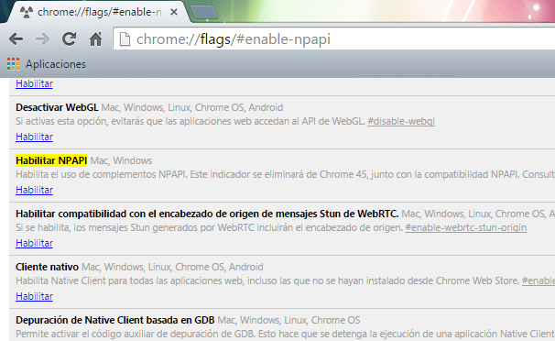Click the page icon in address bar
Screen dimensions: 555x341
[125, 39]
